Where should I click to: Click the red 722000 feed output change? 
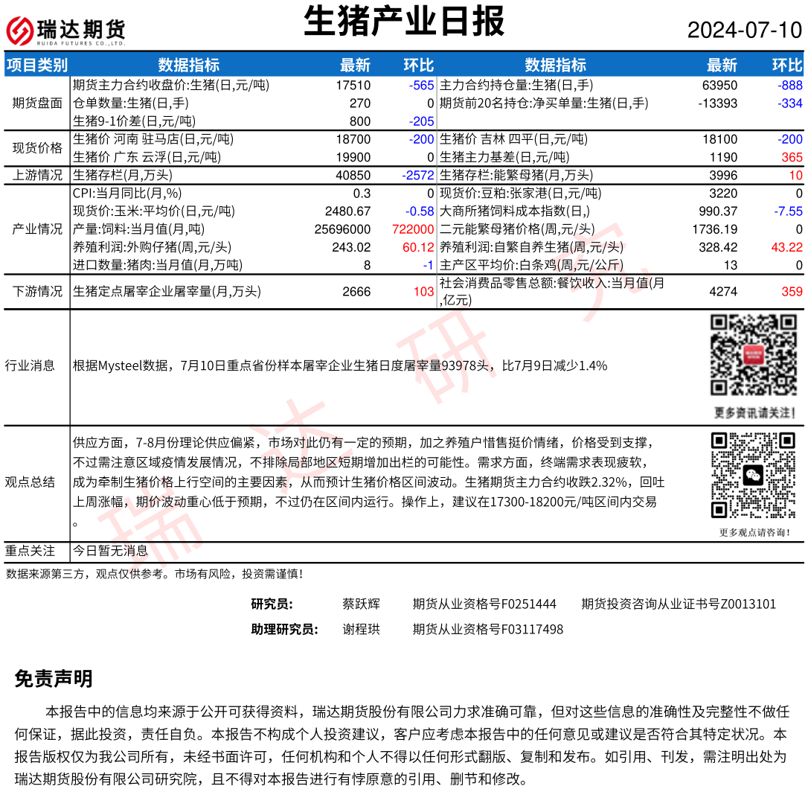pyautogui.click(x=413, y=229)
